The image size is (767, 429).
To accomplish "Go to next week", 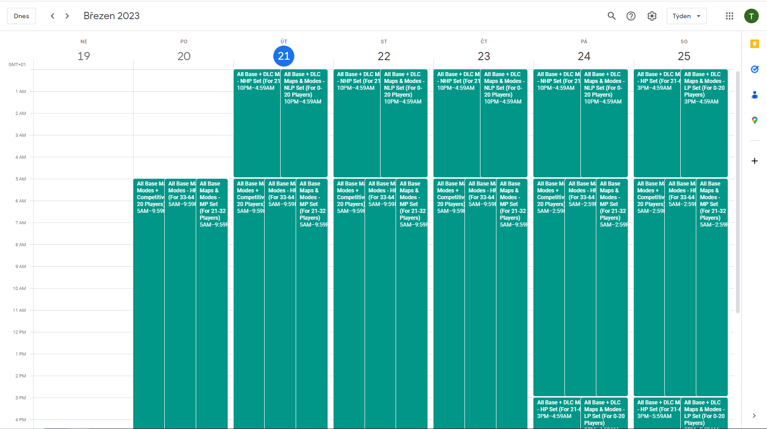I will click(67, 16).
